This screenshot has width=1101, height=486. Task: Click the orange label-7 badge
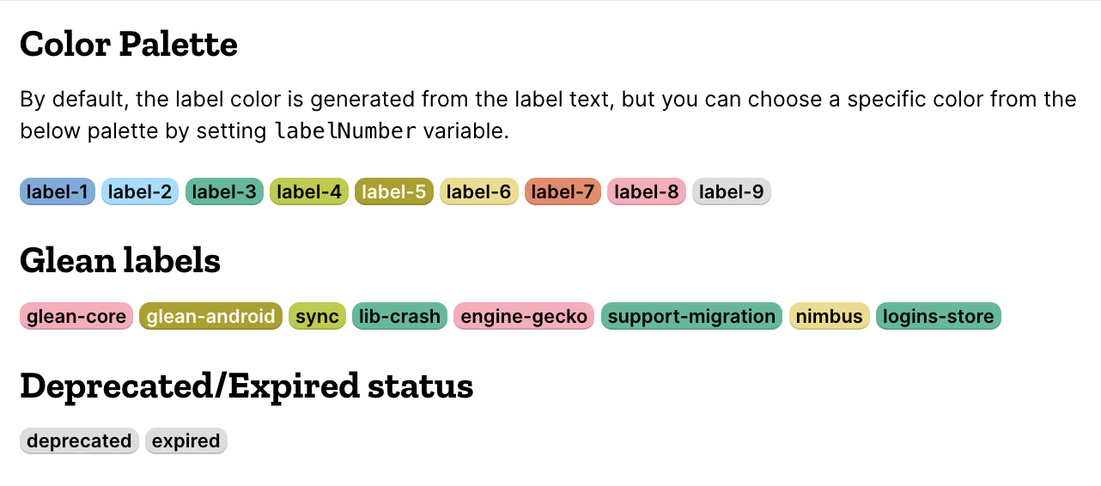point(563,191)
